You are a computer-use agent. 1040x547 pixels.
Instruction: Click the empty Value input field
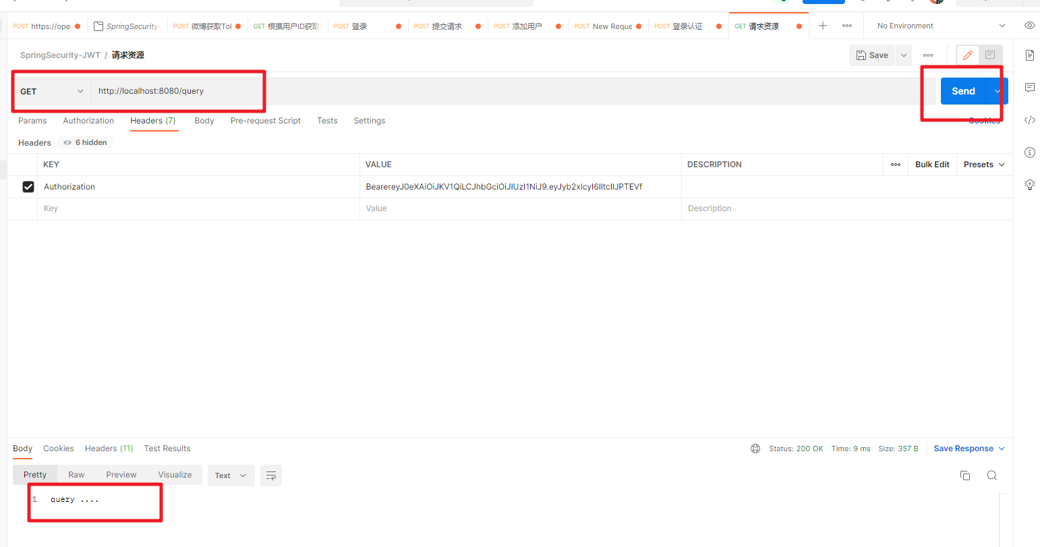click(521, 208)
